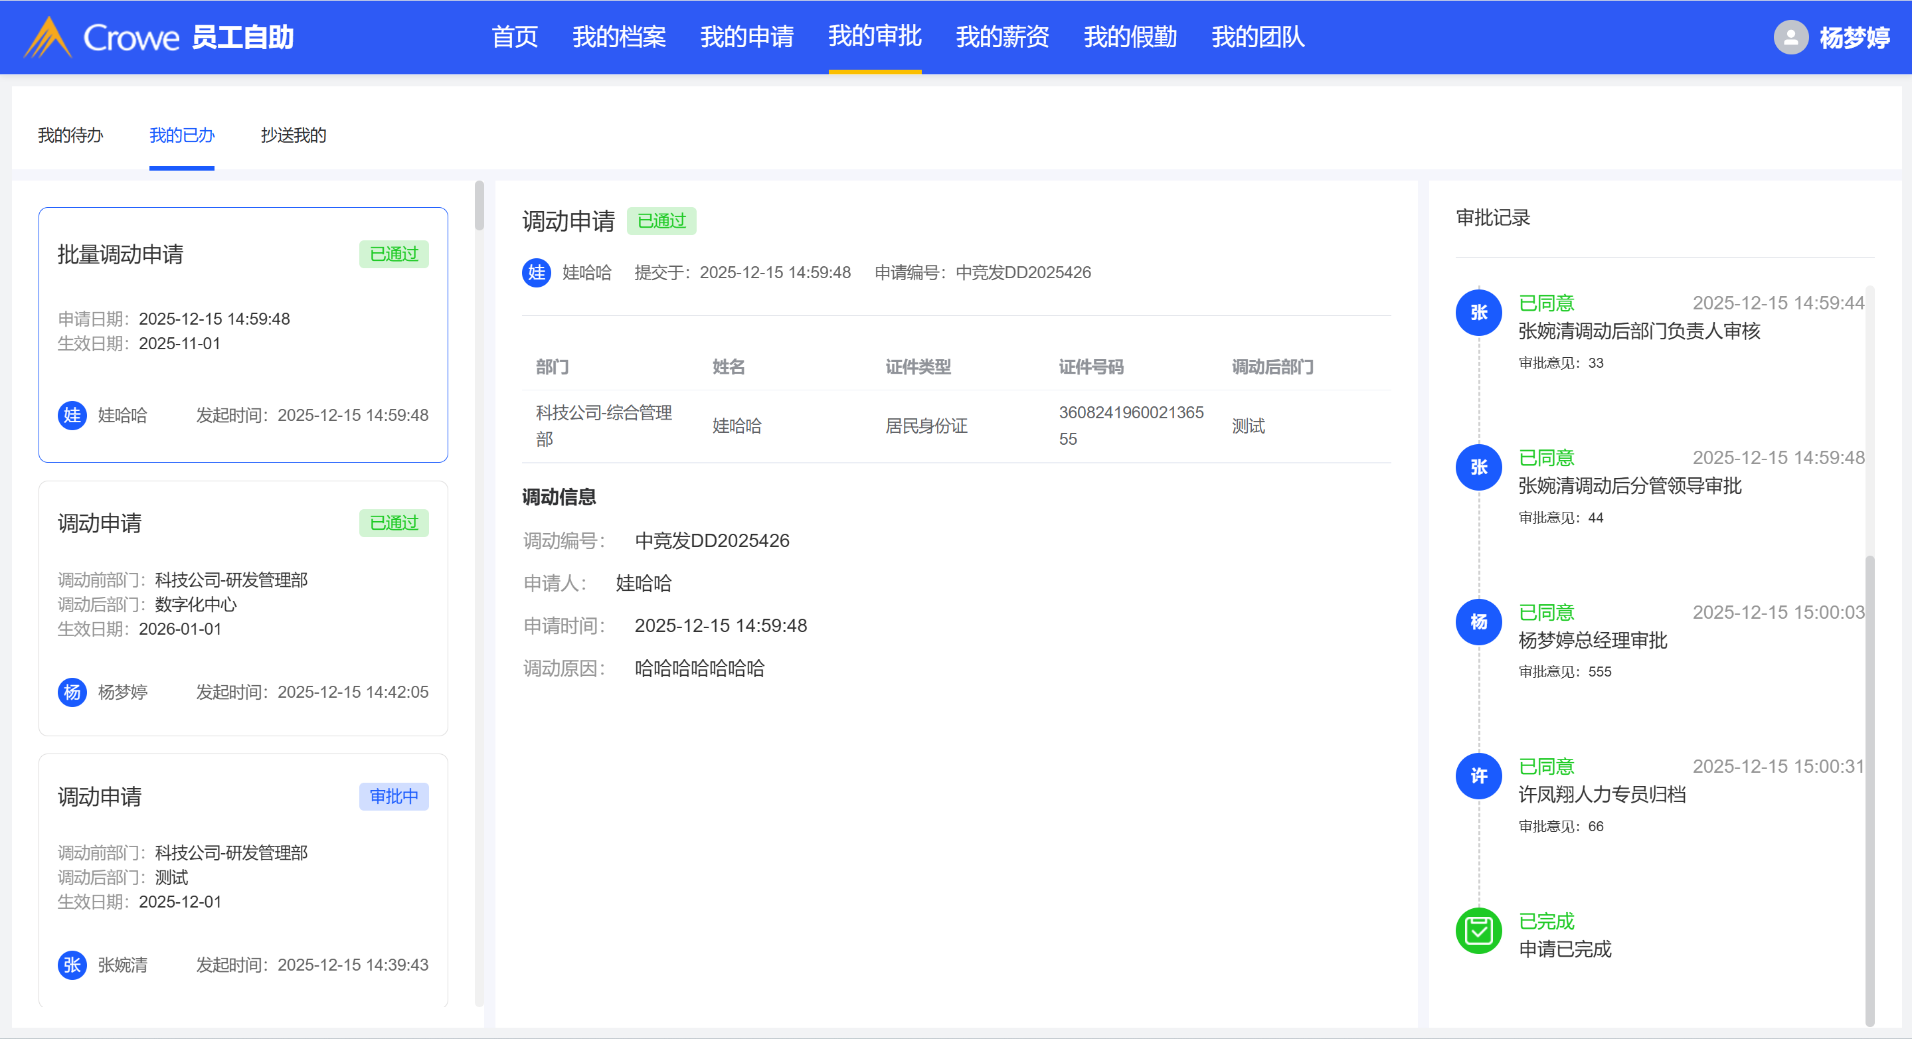
Task: Click 许 avatar in approval record timeline
Action: (x=1478, y=775)
